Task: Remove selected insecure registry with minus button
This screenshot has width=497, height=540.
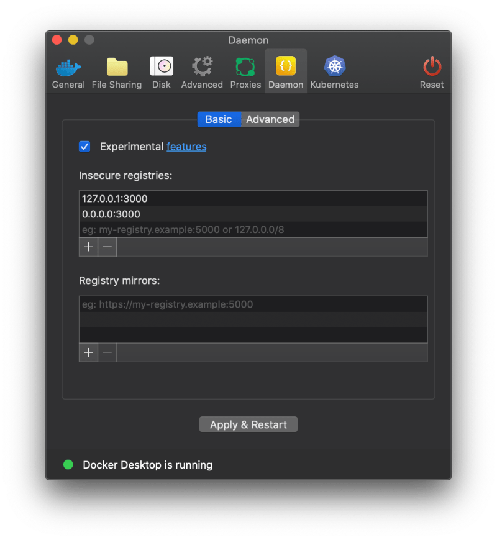Action: [107, 247]
